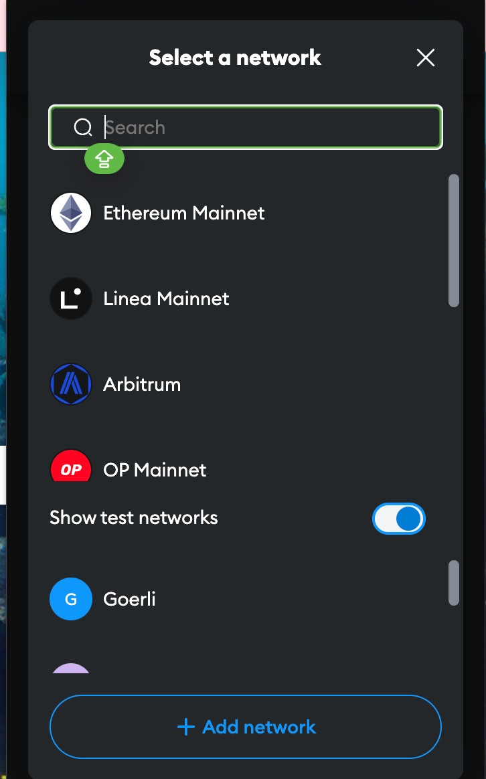
Task: Select Goerli from the network list
Action: (x=129, y=599)
